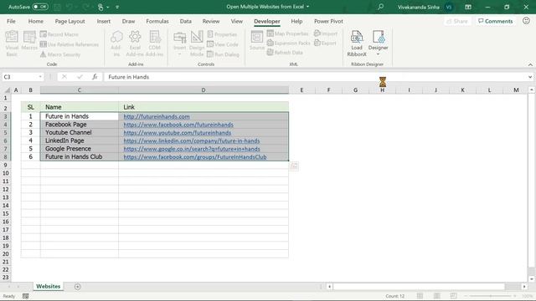
Task: Click the zoom slider
Action: [491, 296]
